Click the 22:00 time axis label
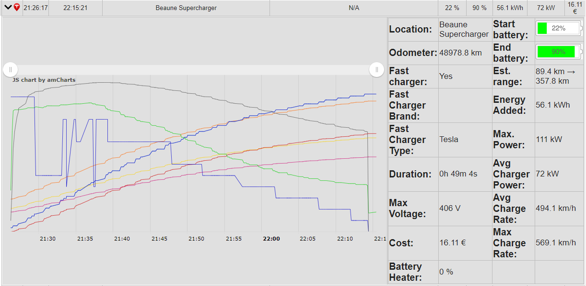 (271, 239)
